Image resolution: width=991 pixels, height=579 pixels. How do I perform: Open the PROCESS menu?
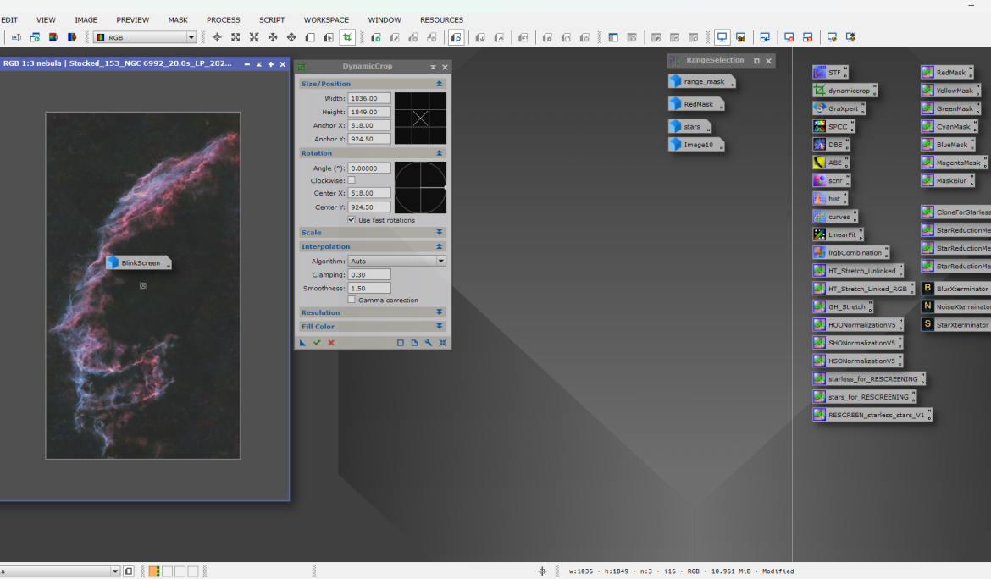pos(223,20)
